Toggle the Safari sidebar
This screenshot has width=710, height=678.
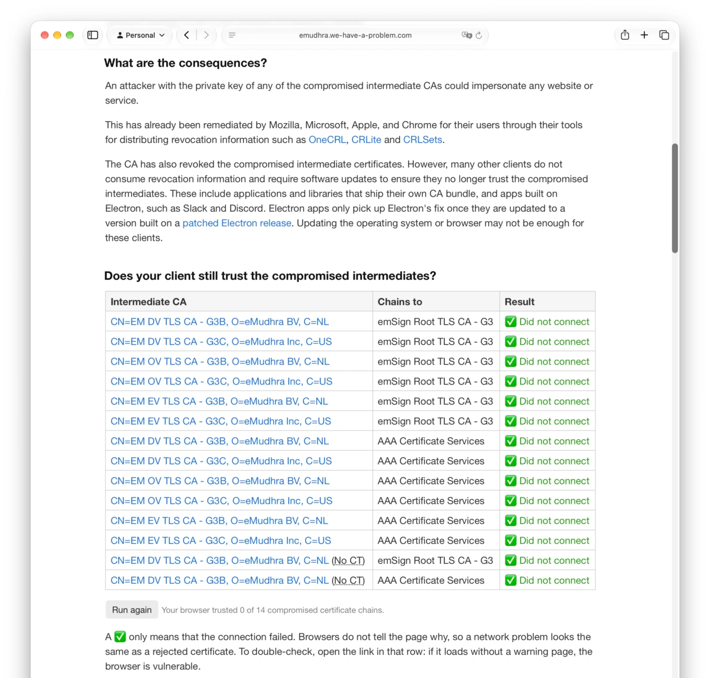(x=93, y=35)
